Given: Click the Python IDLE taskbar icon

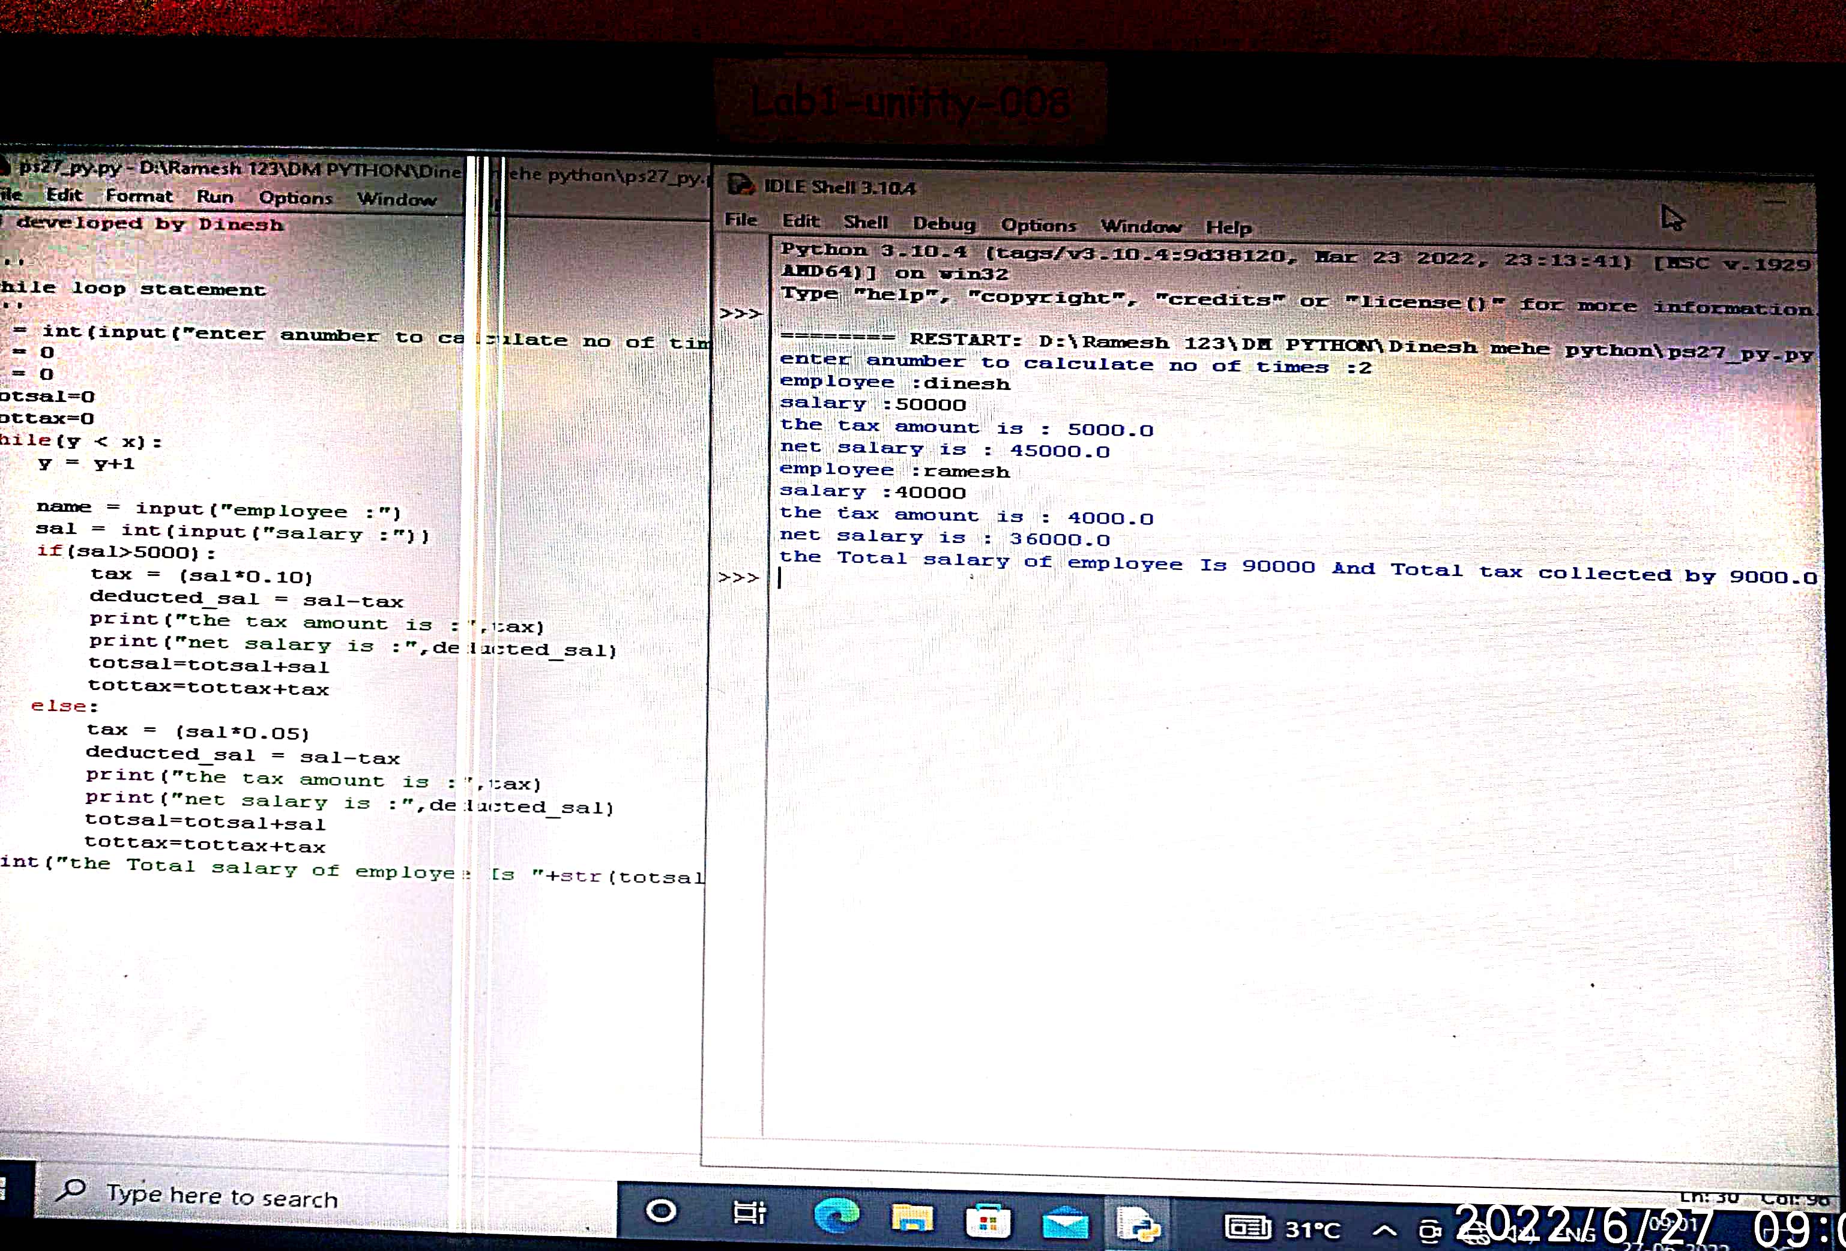Looking at the screenshot, I should (1138, 1225).
